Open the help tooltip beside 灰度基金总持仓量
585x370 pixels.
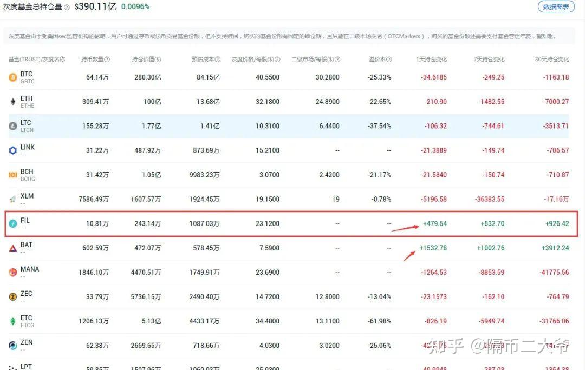point(67,7)
